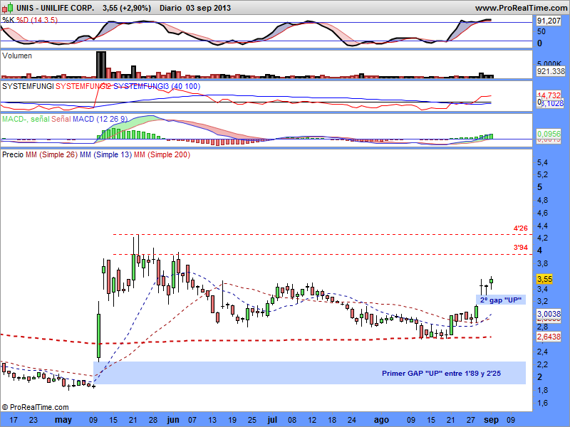Image resolution: width=570 pixels, height=427 pixels.
Task: Select the '%D (14 3 5)' indicator label
Action: pos(37,20)
